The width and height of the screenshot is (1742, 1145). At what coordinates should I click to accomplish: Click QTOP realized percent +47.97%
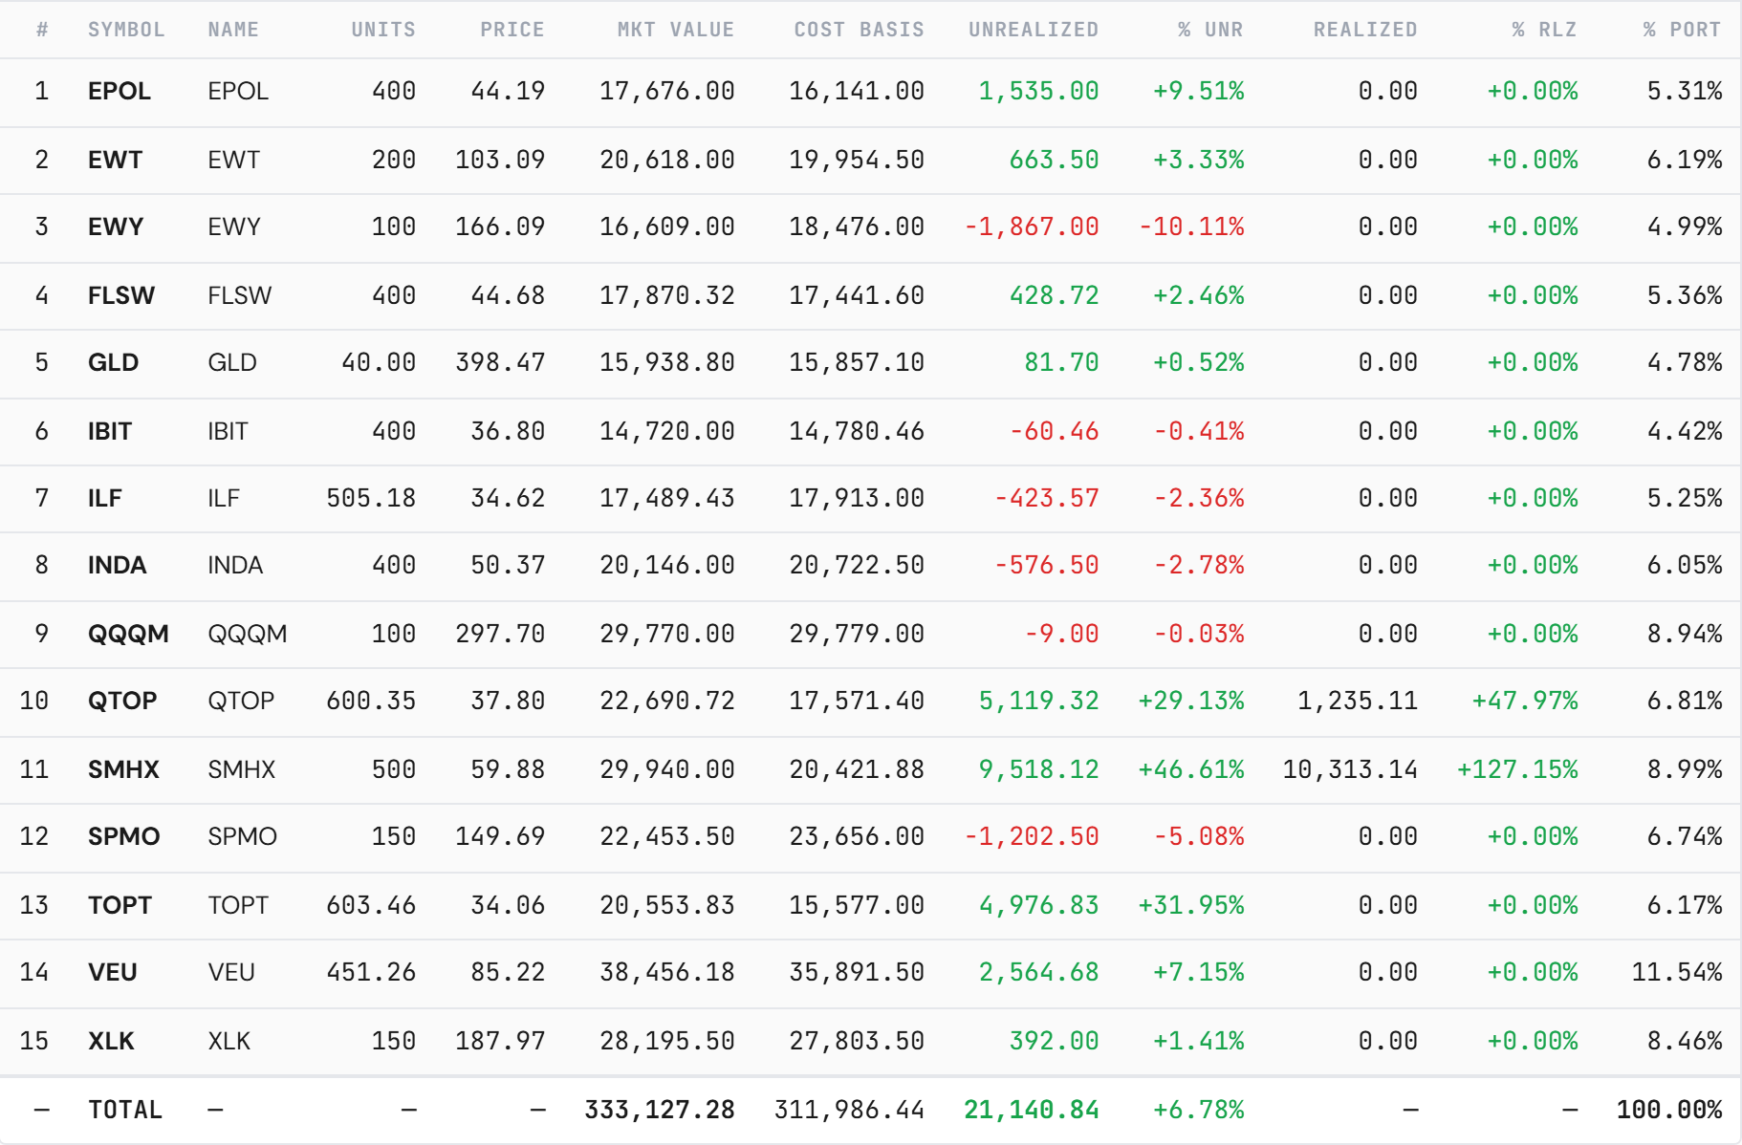pyautogui.click(x=1525, y=701)
